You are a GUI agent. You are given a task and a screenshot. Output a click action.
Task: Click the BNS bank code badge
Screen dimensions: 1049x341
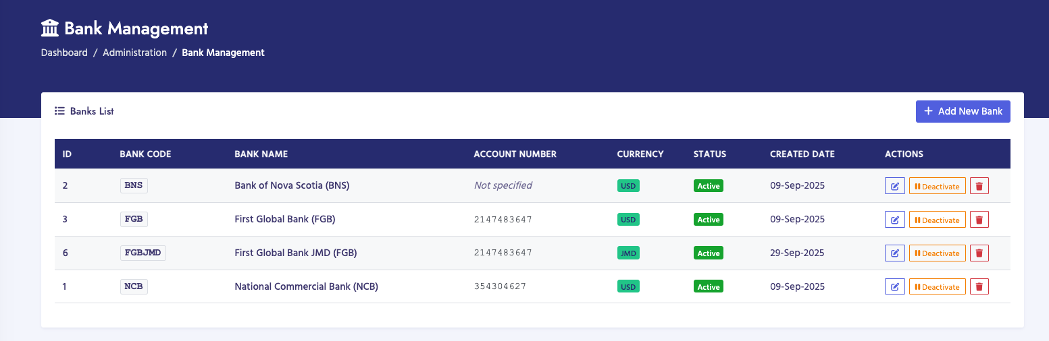point(134,185)
